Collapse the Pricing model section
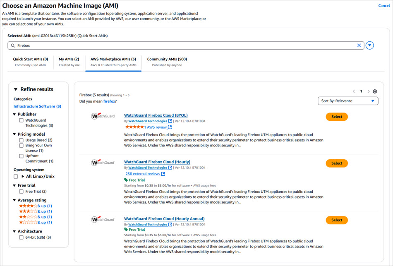393x266 pixels. click(x=15, y=133)
